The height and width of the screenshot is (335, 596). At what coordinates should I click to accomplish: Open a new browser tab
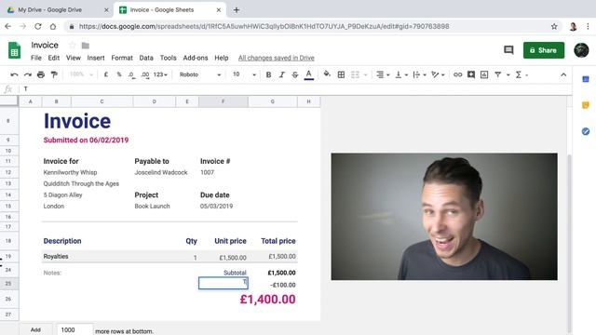point(237,10)
